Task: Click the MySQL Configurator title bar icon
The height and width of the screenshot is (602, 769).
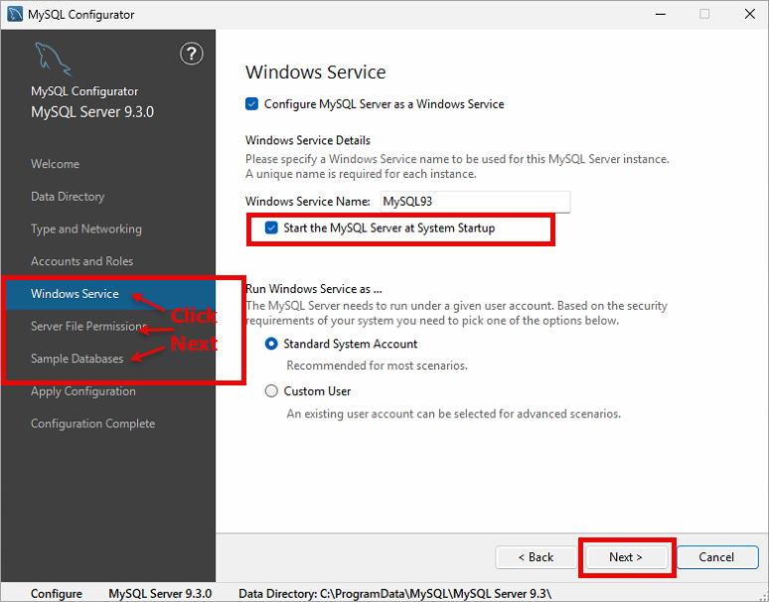Action: click(x=15, y=14)
